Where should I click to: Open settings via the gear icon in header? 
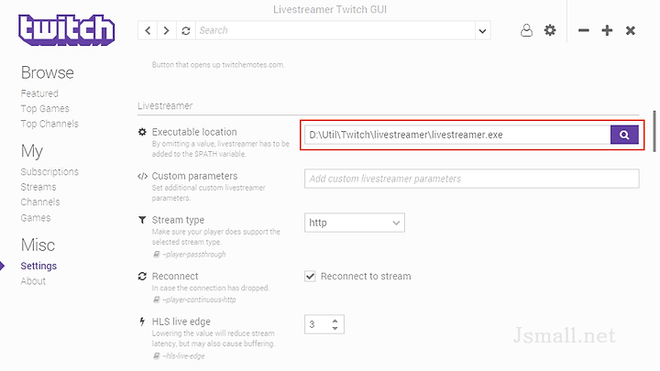point(550,30)
